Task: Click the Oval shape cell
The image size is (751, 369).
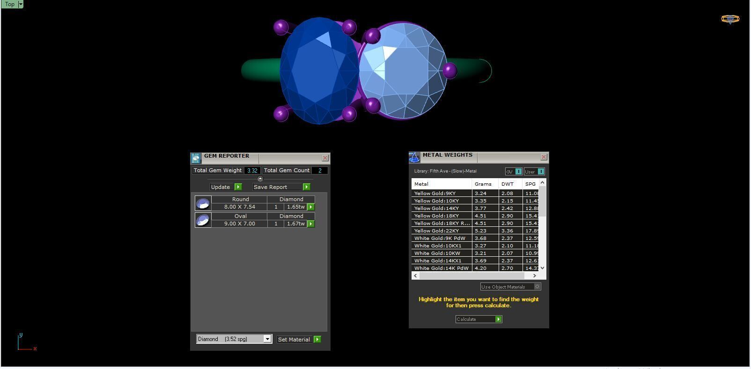Action: pyautogui.click(x=240, y=216)
